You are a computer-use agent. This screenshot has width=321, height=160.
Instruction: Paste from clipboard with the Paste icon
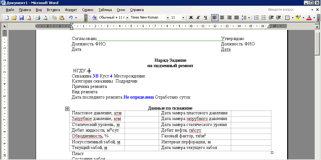pyautogui.click(x=61, y=18)
